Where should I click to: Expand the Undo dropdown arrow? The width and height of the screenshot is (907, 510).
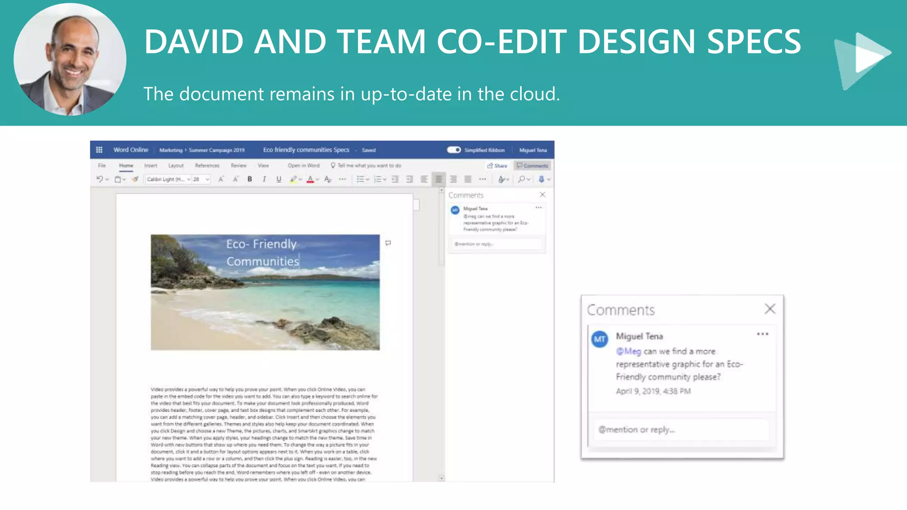pyautogui.click(x=107, y=180)
